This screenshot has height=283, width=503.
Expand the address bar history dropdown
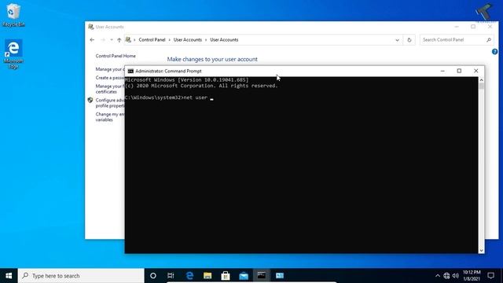point(397,40)
